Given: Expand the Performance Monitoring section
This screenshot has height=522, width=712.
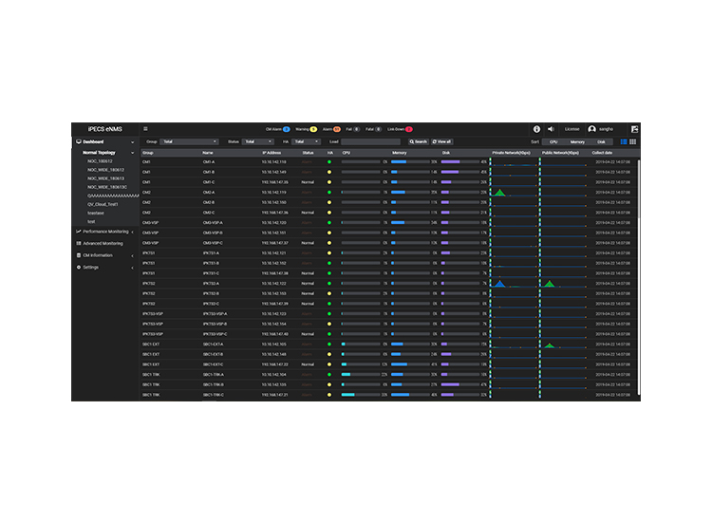Looking at the screenshot, I should coord(104,232).
